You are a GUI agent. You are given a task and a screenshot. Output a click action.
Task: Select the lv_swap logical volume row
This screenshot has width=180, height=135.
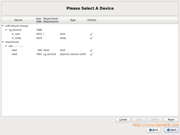click(16, 38)
